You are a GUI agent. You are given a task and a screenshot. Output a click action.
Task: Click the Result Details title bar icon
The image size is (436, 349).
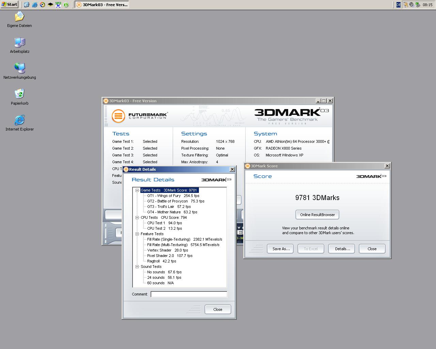pos(126,169)
